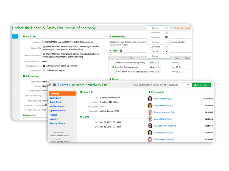Click the Confirmed status label at top right
The image size is (229, 171).
(x=183, y=28)
